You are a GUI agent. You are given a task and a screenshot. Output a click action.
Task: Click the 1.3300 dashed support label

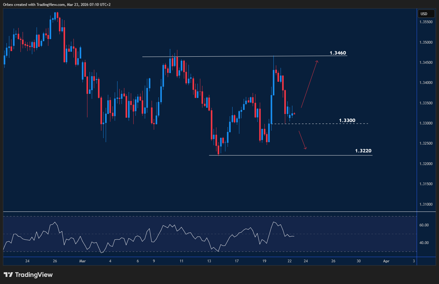pos(347,120)
